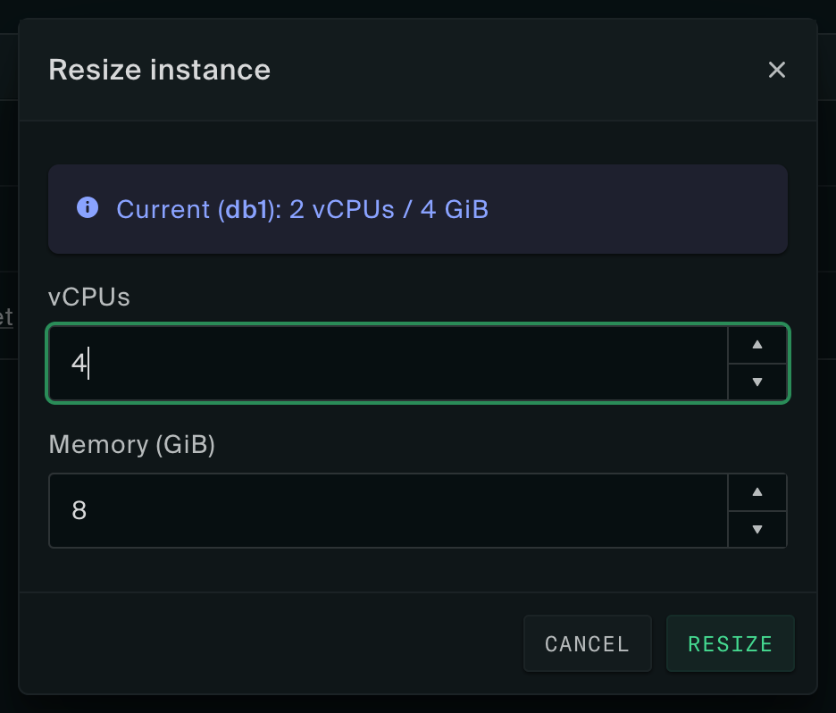
Task: Confirm with the Resize button
Action: coord(730,643)
